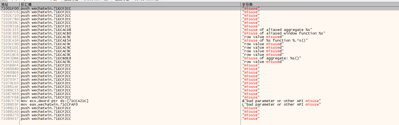Click mov ecx,dword ptr ds:[71CCA21C] instruction

coord(54,101)
